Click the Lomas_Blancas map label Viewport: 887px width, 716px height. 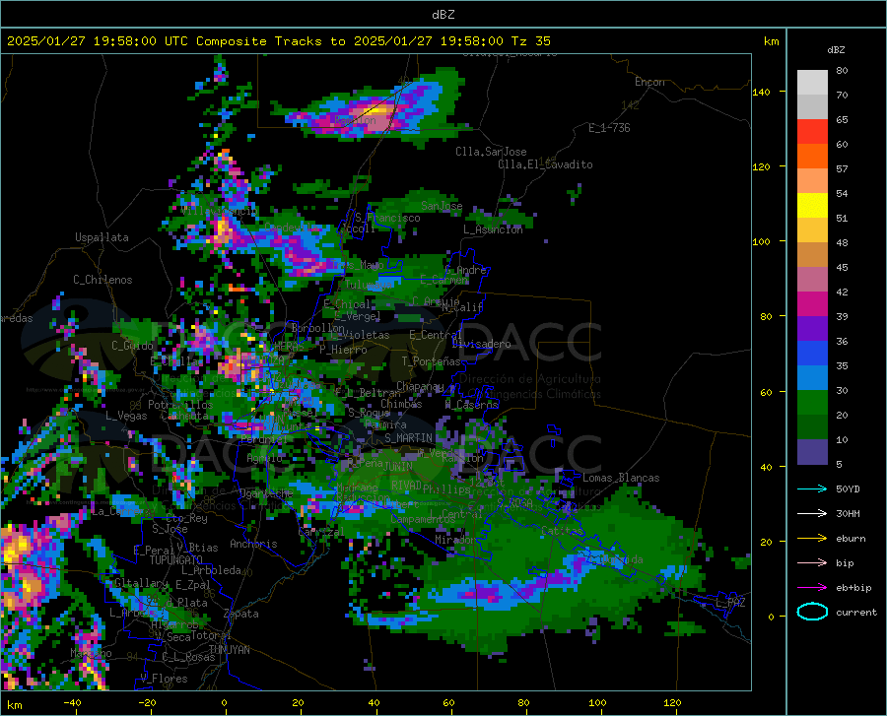pyautogui.click(x=621, y=478)
